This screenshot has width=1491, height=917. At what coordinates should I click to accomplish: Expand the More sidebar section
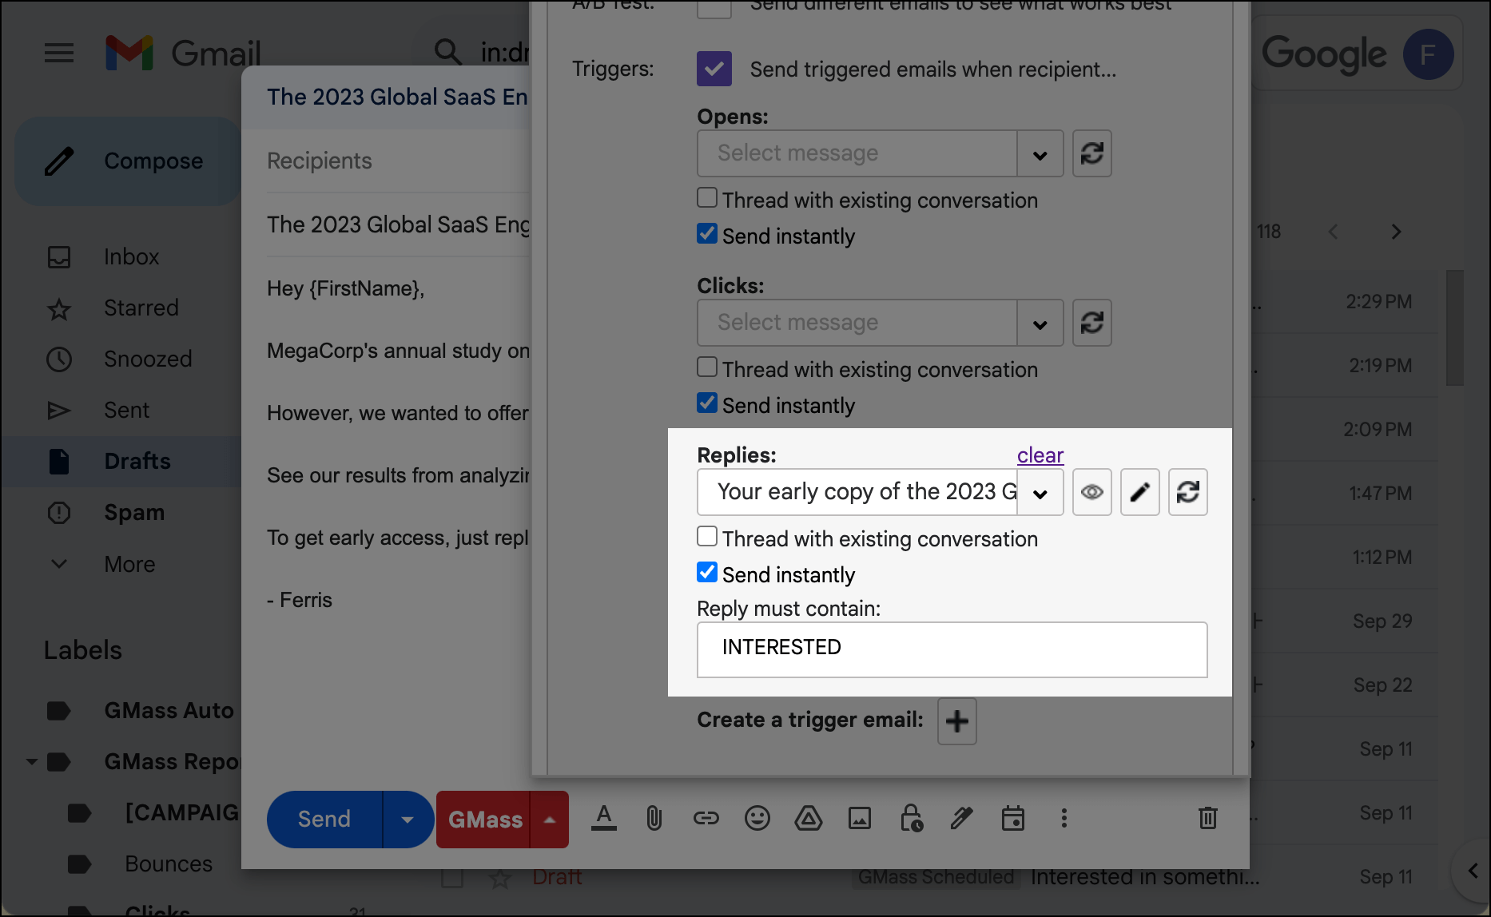(x=129, y=564)
